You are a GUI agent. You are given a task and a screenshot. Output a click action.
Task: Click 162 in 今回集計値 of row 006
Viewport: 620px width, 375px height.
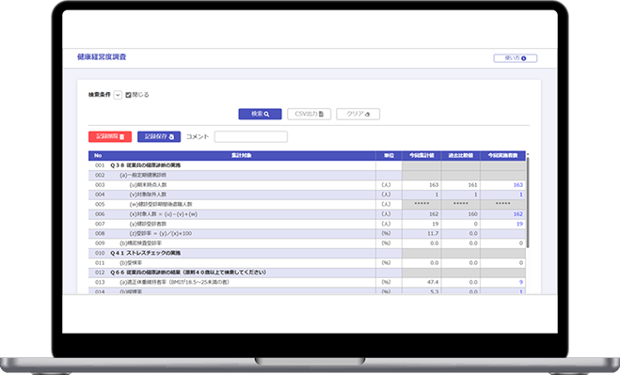click(x=434, y=213)
